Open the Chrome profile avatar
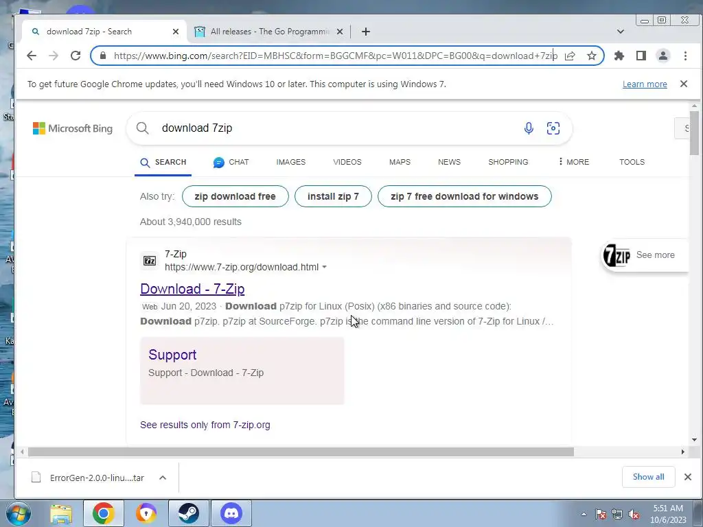 pos(663,56)
